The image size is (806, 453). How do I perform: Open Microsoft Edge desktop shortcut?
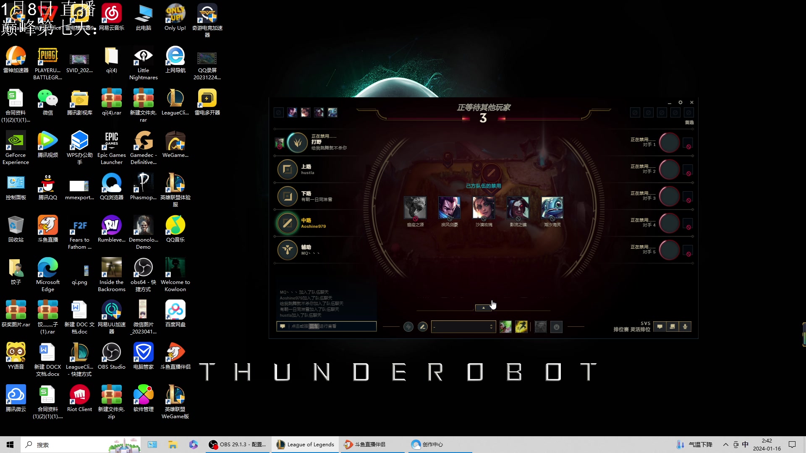pyautogui.click(x=48, y=275)
